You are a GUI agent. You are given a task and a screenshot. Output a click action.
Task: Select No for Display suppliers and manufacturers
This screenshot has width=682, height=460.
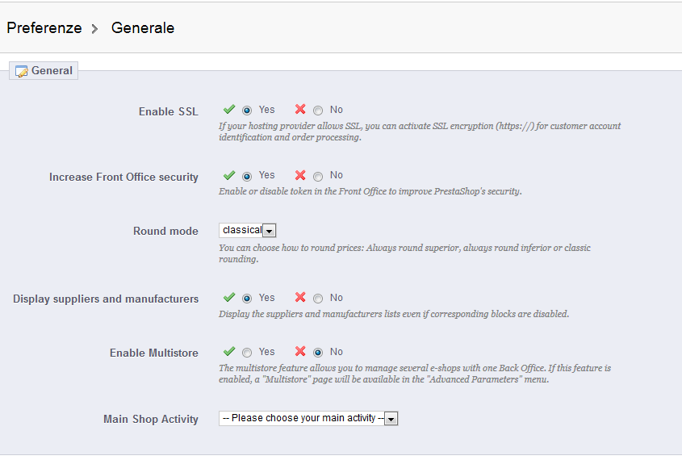click(x=318, y=299)
